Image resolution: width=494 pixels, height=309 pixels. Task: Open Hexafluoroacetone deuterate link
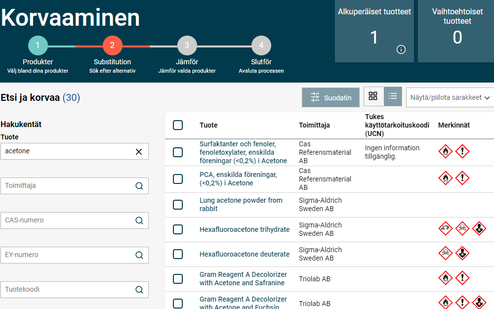[245, 254]
